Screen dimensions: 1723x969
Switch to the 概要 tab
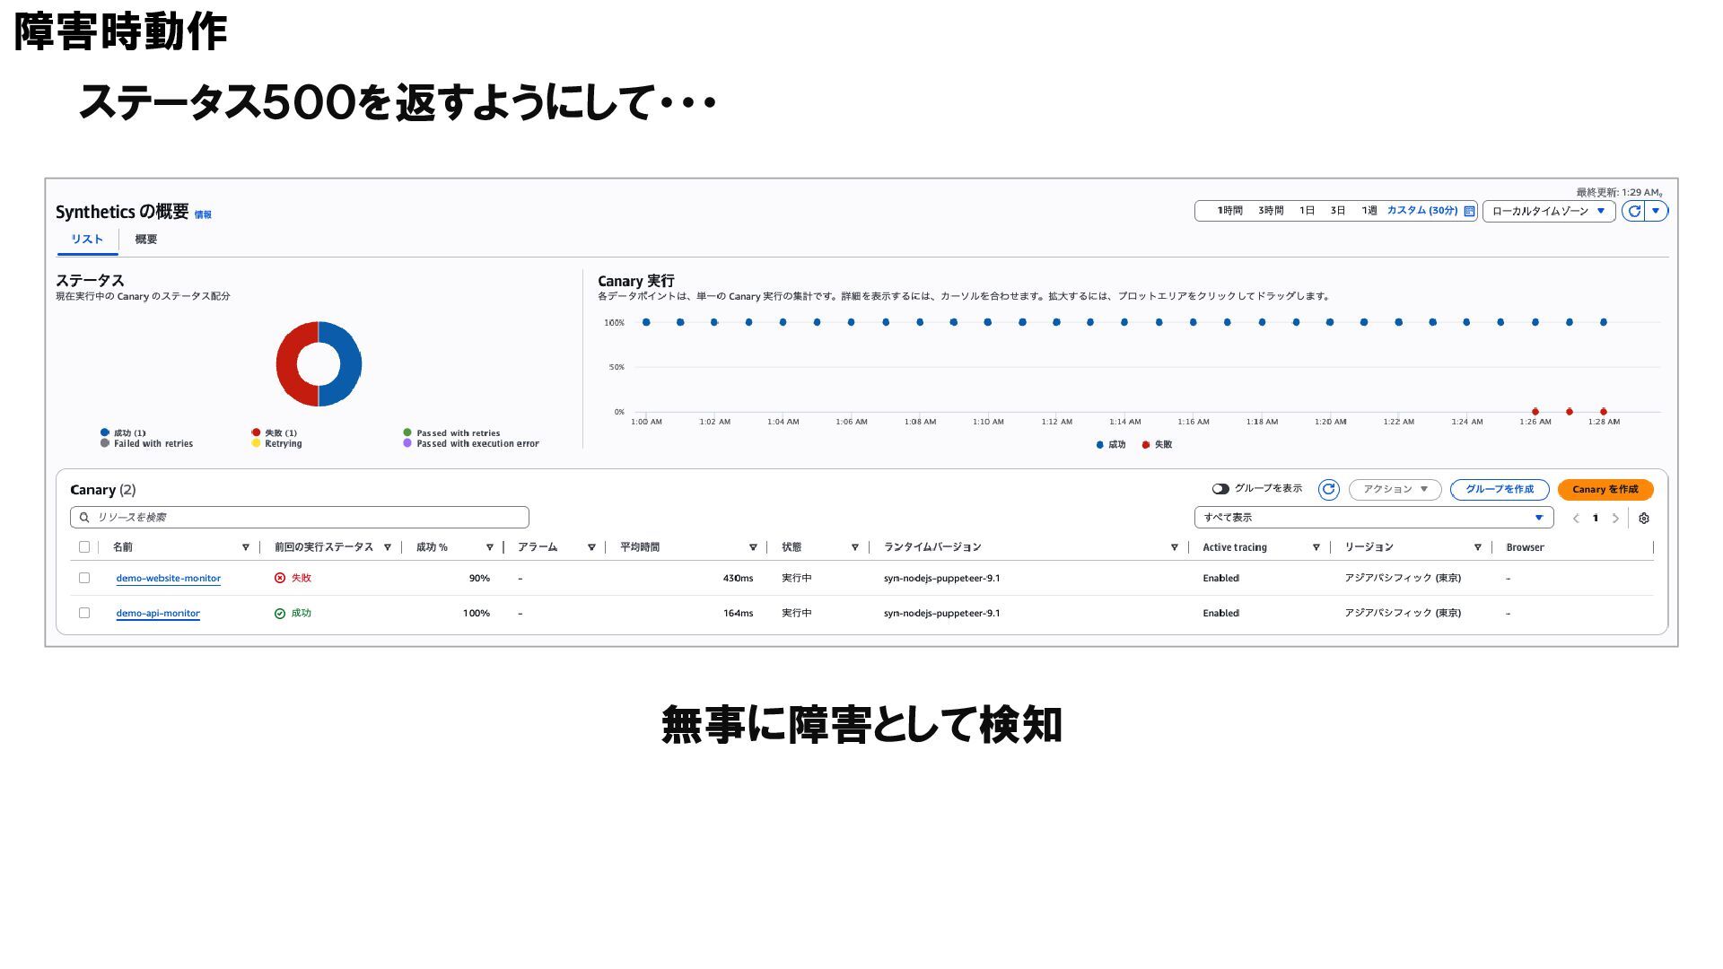(146, 240)
